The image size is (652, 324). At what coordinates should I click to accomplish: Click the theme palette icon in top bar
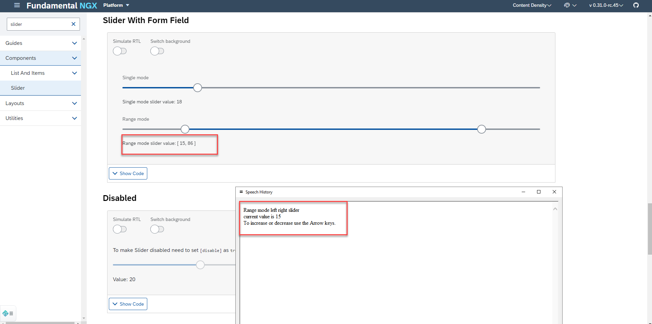click(x=567, y=5)
